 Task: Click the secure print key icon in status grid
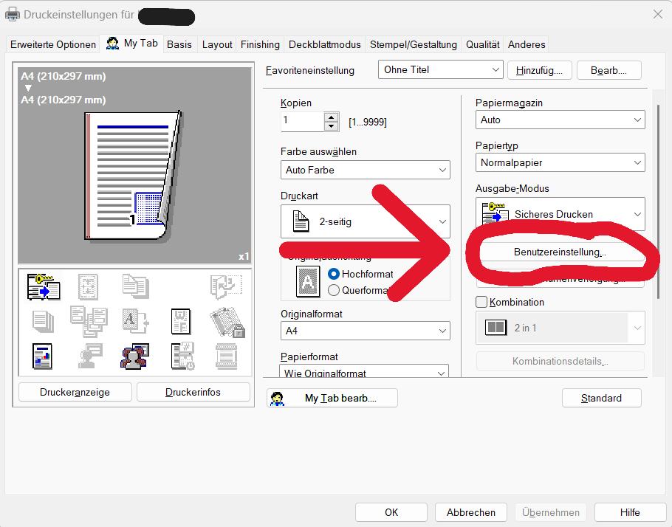44,287
